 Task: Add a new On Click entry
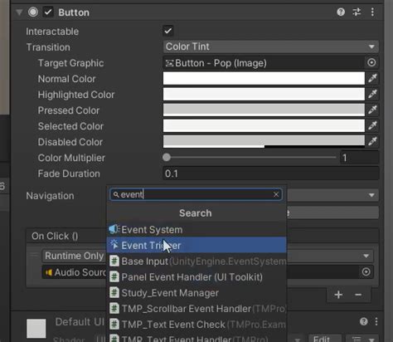pos(338,295)
